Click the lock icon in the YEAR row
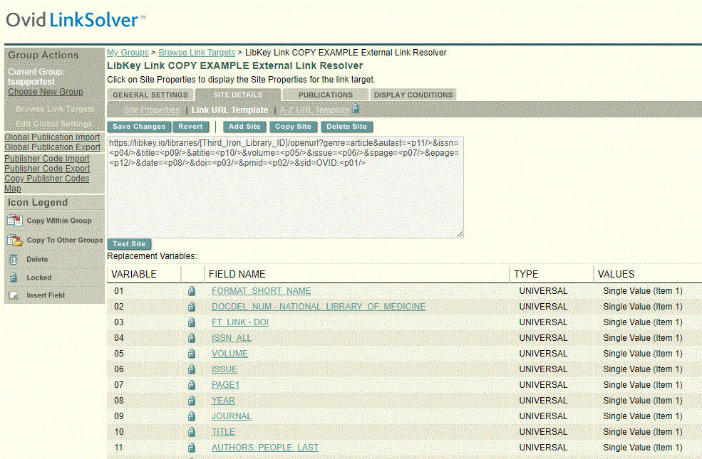This screenshot has height=459, width=702. point(192,401)
